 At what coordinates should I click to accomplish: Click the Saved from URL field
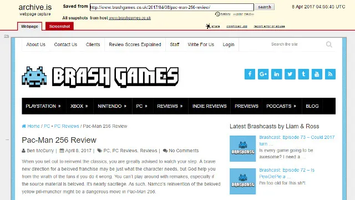tap(171, 7)
